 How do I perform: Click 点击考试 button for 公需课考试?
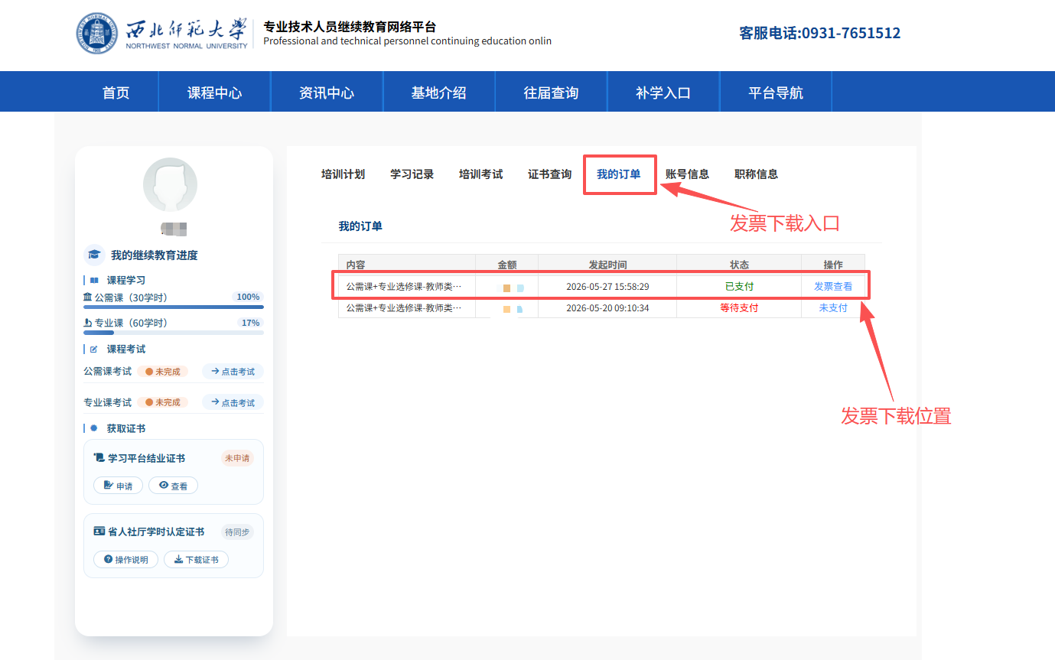(233, 371)
